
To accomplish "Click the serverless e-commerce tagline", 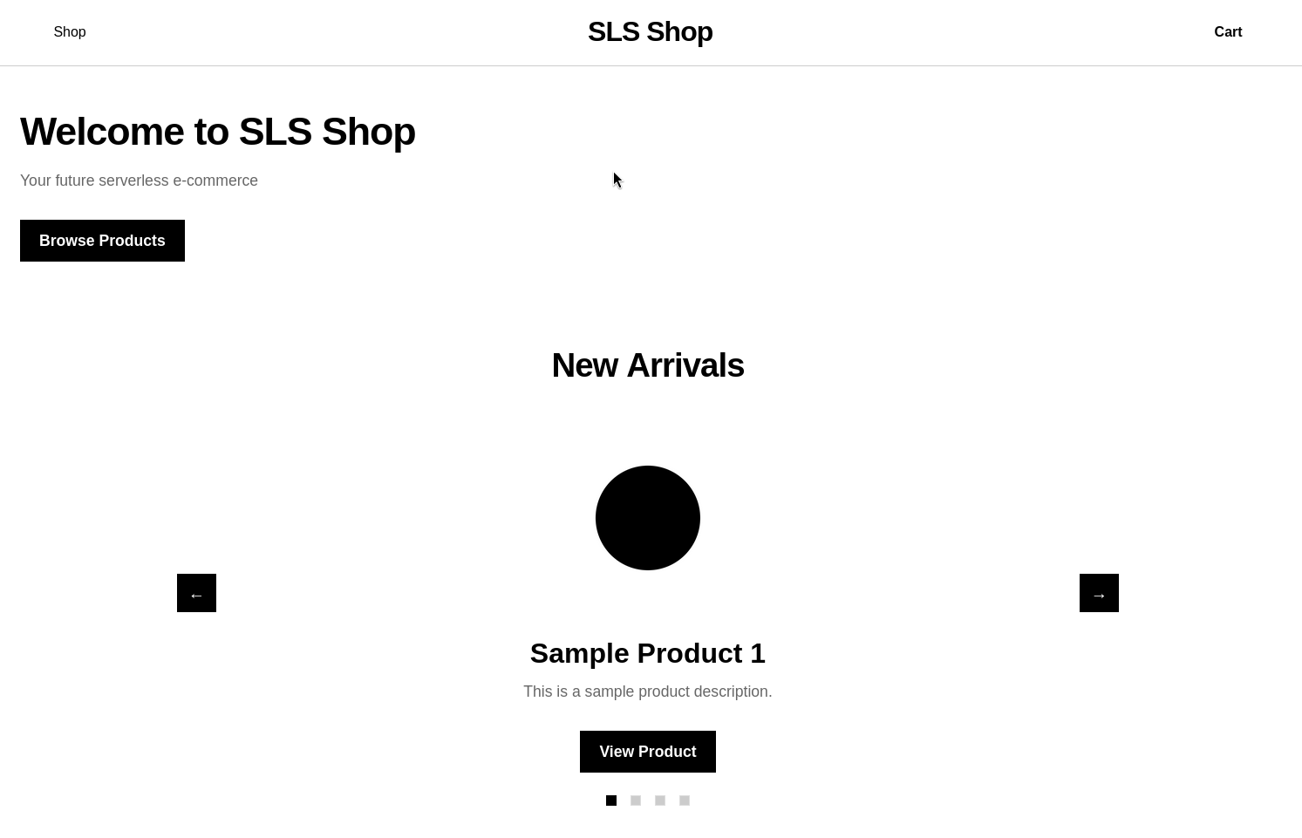I will (139, 181).
